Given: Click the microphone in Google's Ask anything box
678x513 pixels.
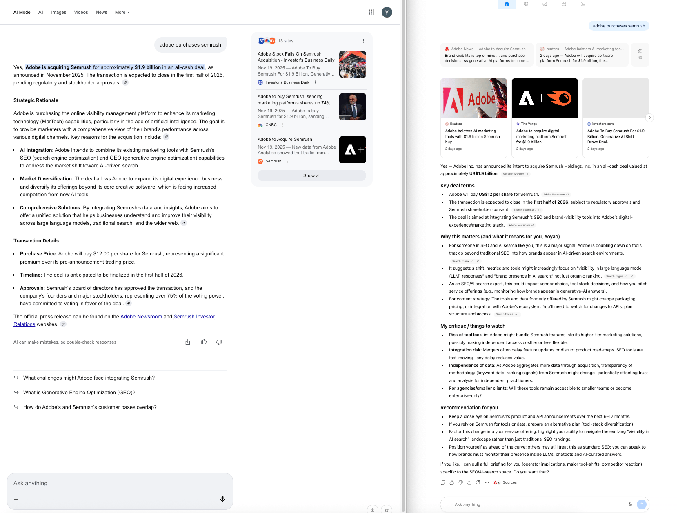Looking at the screenshot, I should click(222, 499).
